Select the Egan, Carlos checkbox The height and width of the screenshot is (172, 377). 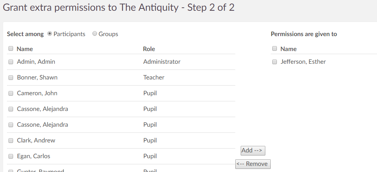11,156
